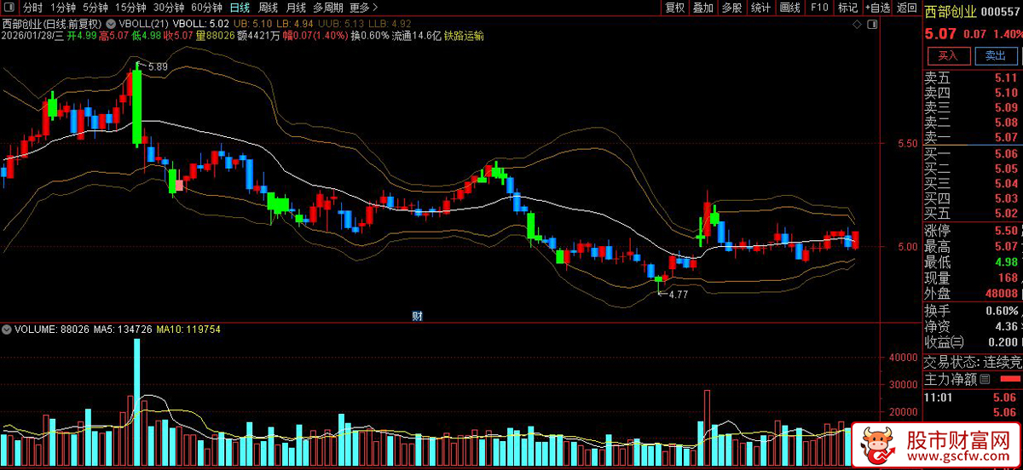Click the 主力净额 list icon

click(985, 379)
